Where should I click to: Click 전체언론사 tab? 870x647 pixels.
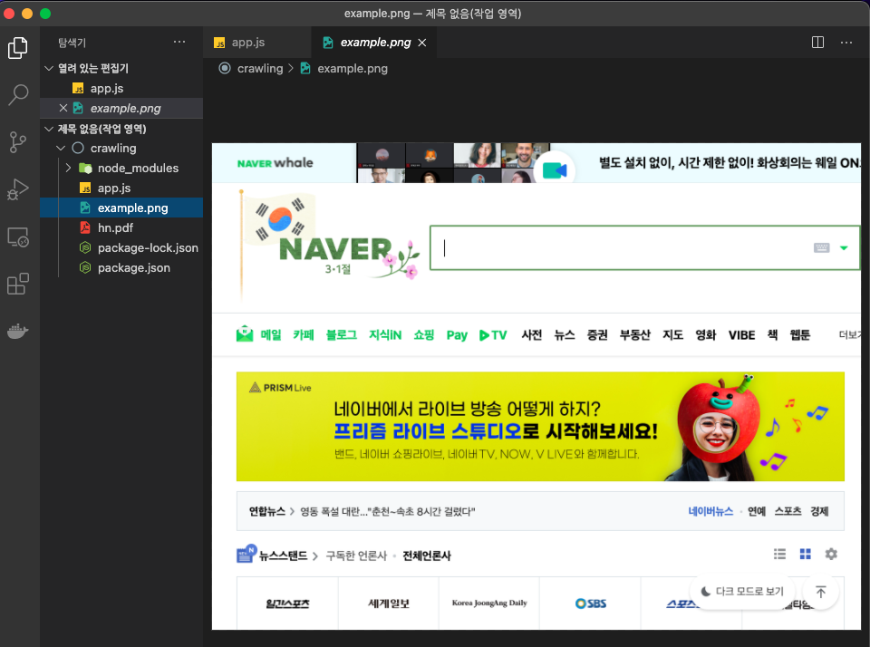click(x=427, y=555)
